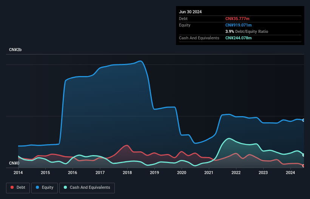This screenshot has width=310, height=199.
Task: Click the teal Cash And Equivalents legend dot
Action: tap(65, 187)
